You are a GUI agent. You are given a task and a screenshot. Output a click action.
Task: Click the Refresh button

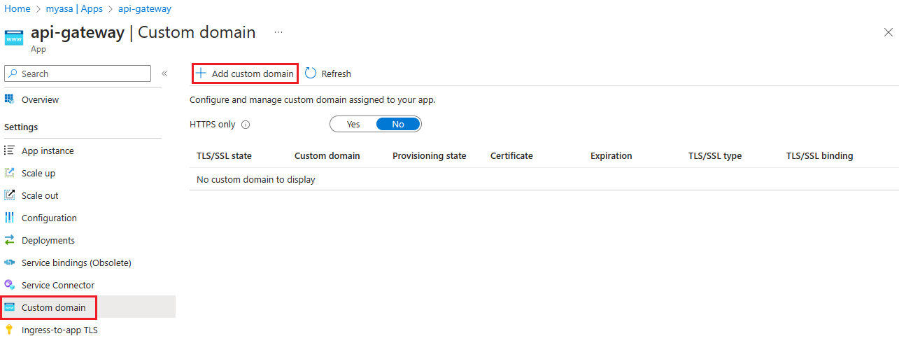[328, 73]
